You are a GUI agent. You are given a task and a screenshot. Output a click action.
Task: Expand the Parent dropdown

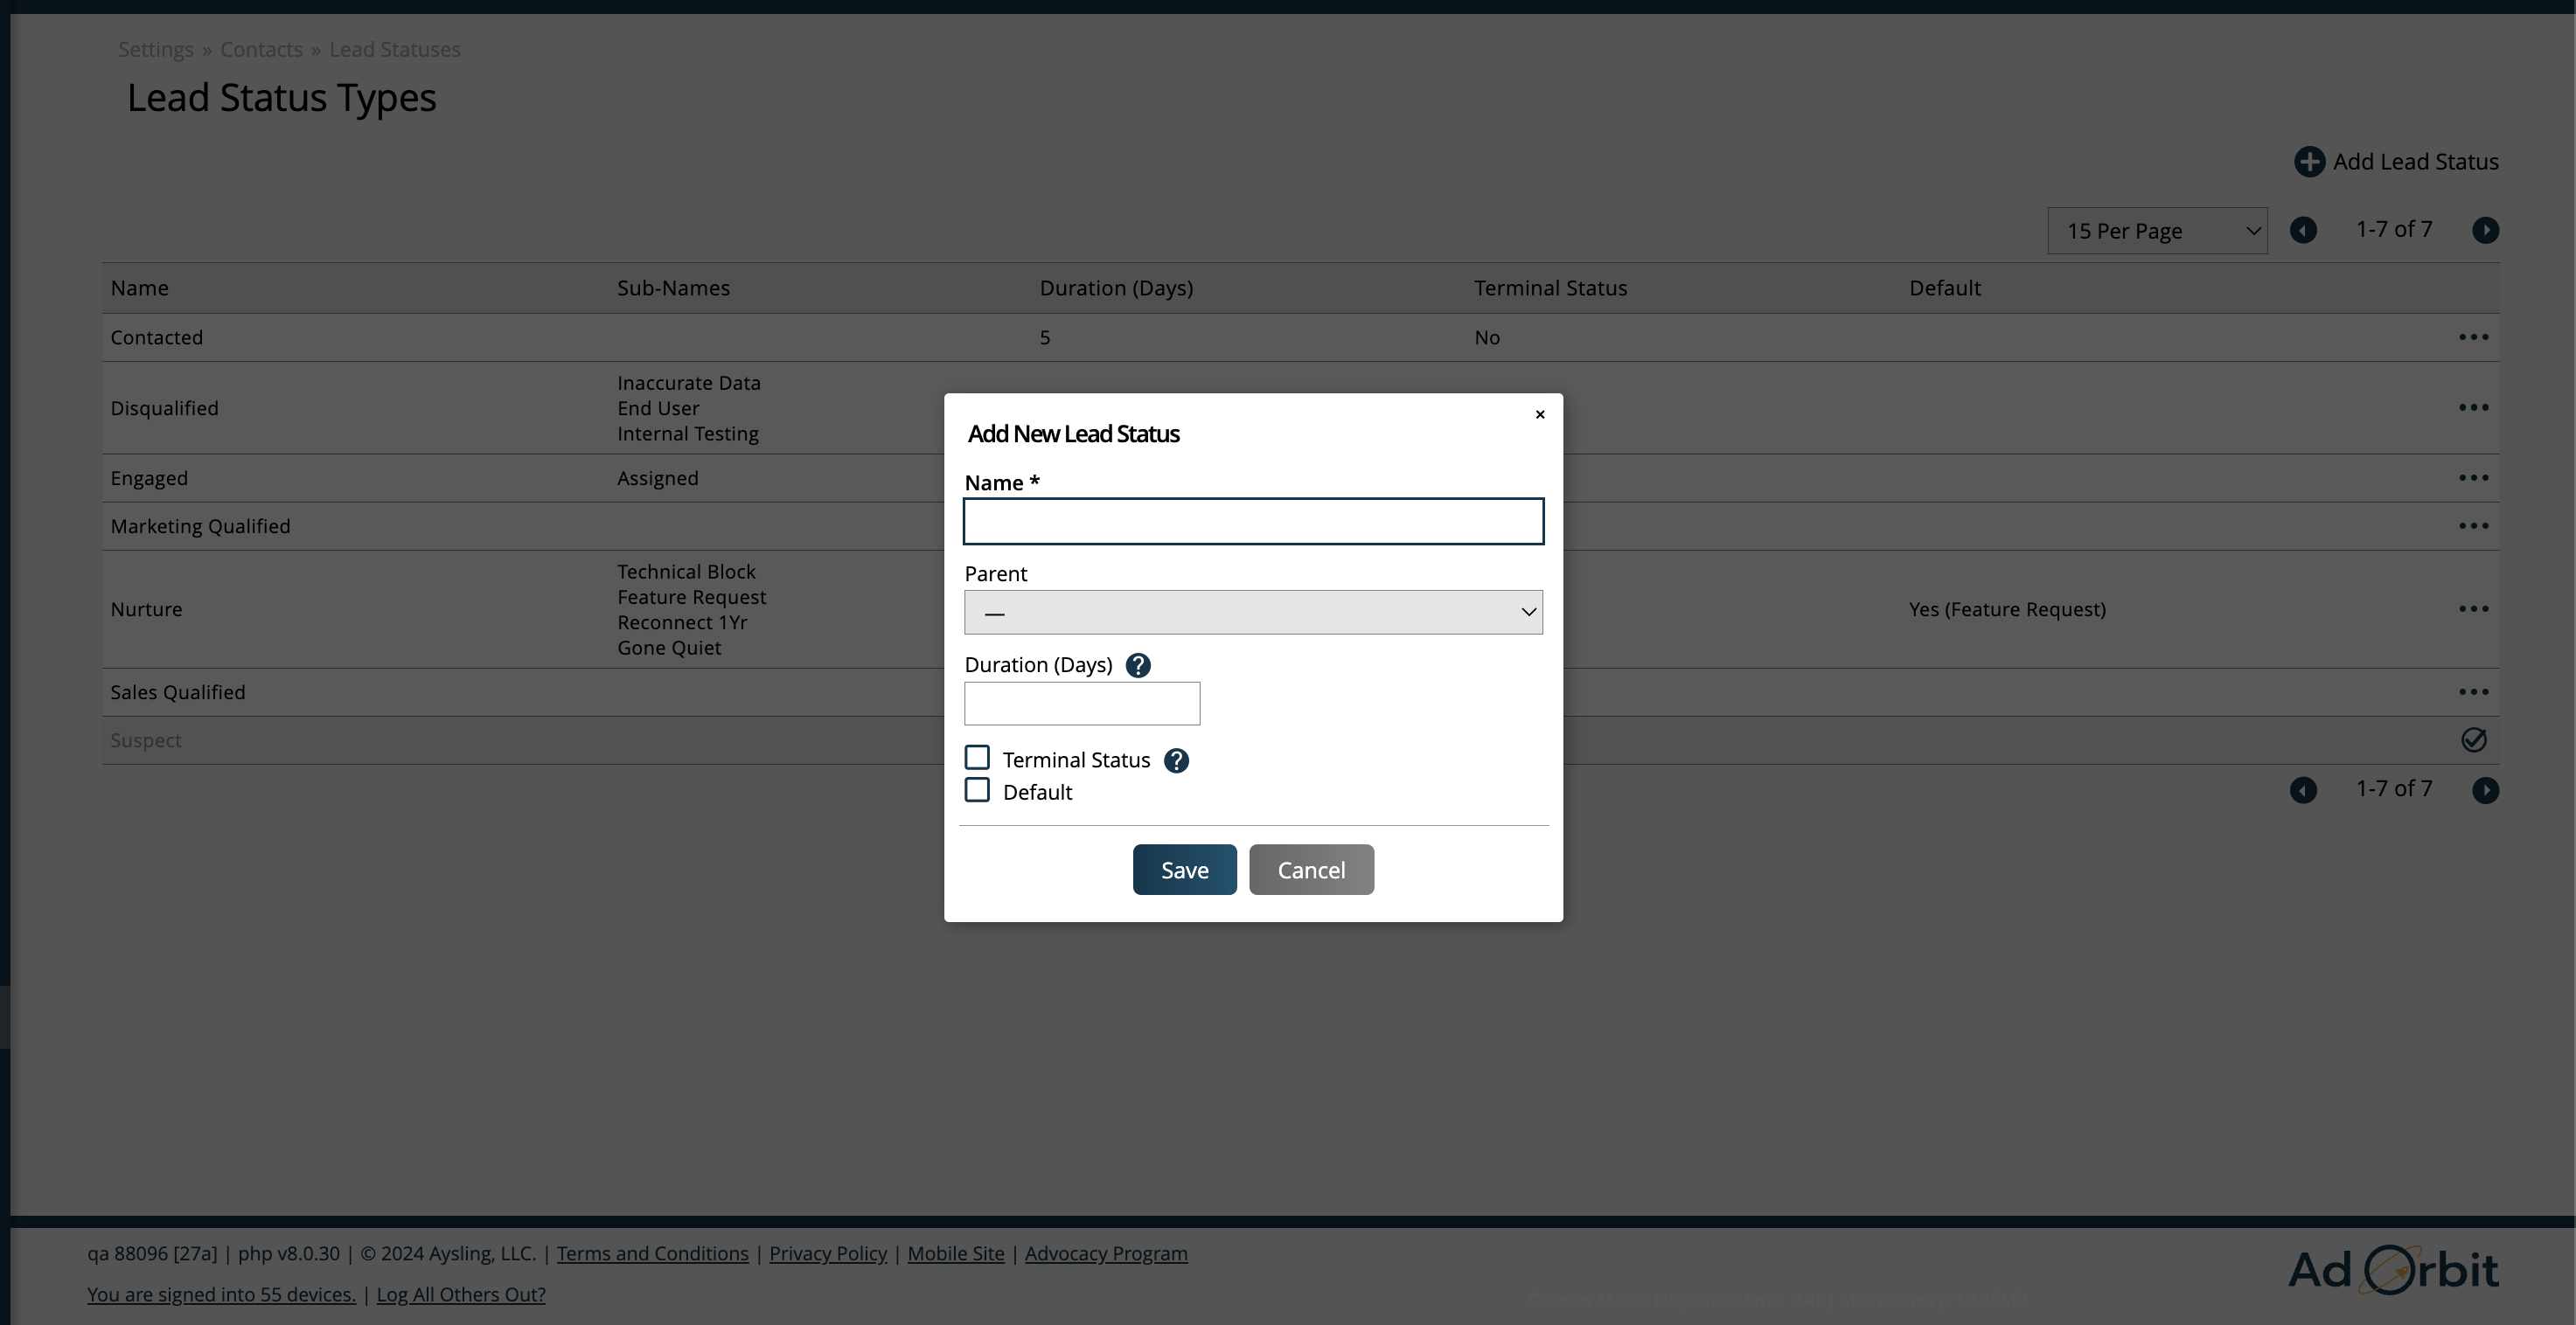(1253, 613)
